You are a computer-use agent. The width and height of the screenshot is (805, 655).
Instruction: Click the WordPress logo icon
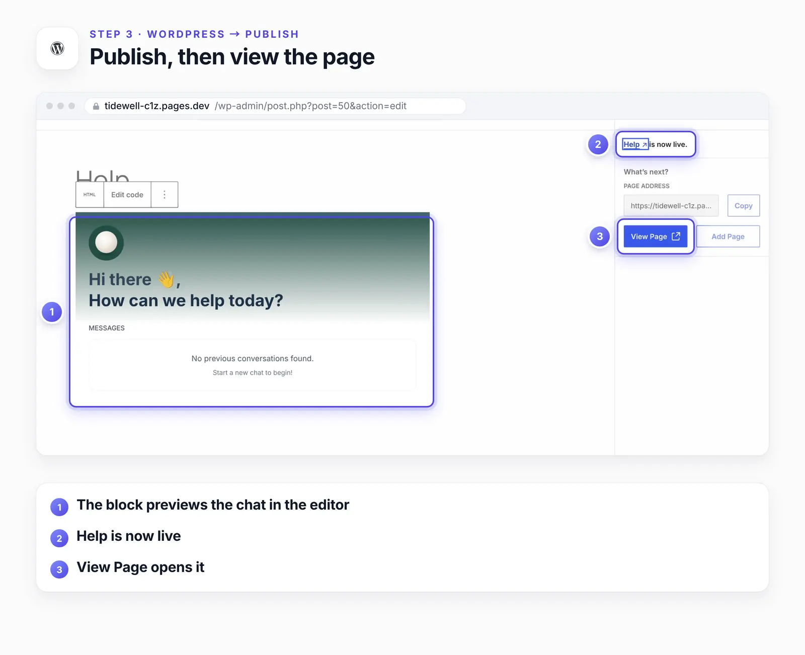[x=57, y=48]
